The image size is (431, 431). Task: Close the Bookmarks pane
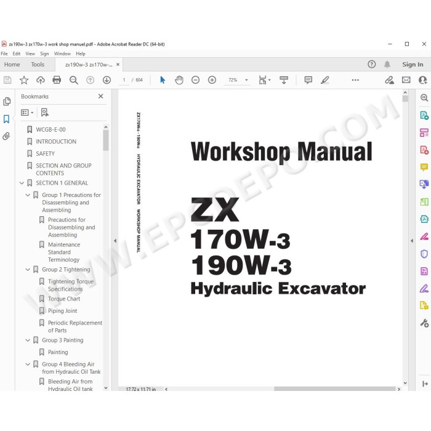[100, 96]
